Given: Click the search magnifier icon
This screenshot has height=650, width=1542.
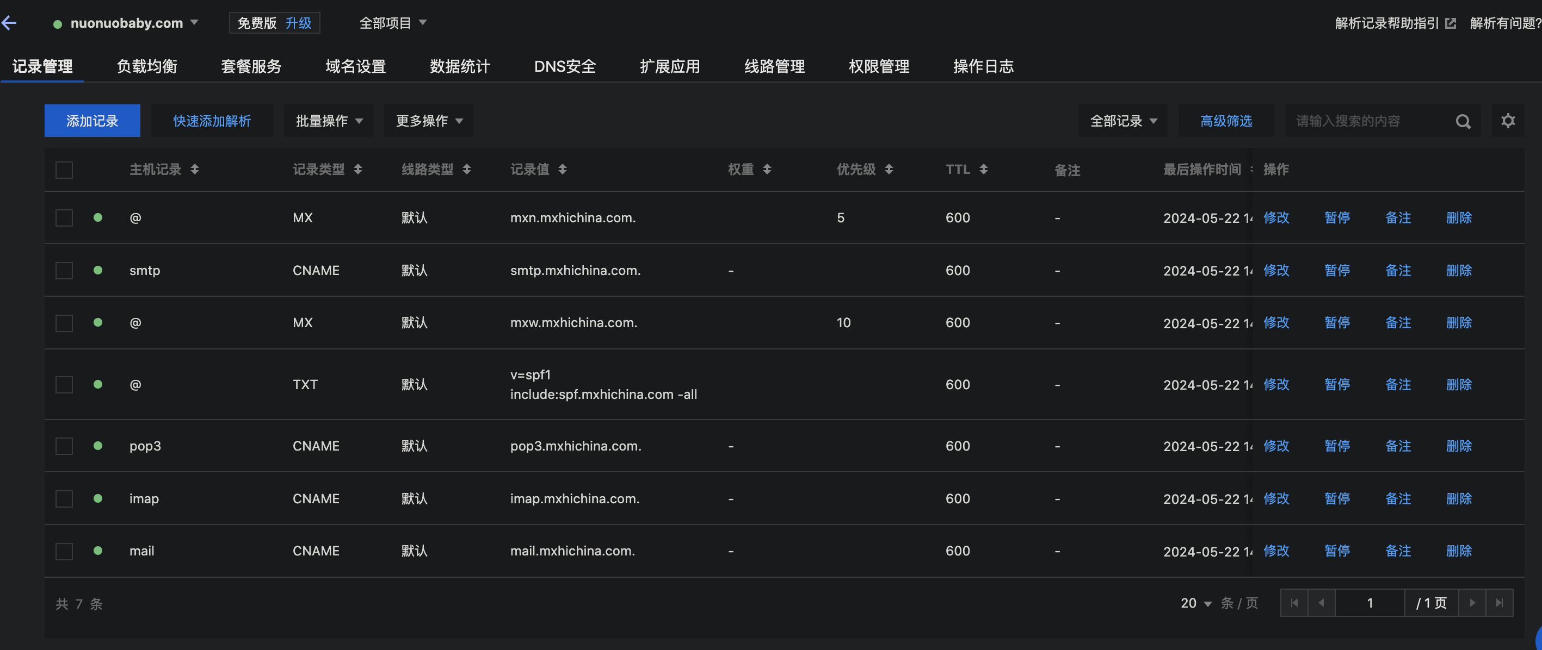Looking at the screenshot, I should (x=1463, y=121).
